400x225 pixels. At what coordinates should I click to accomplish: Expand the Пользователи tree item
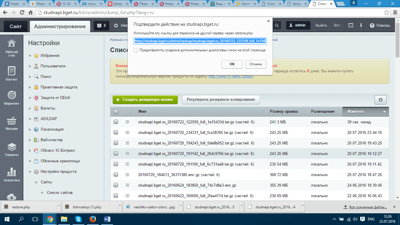pos(30,66)
